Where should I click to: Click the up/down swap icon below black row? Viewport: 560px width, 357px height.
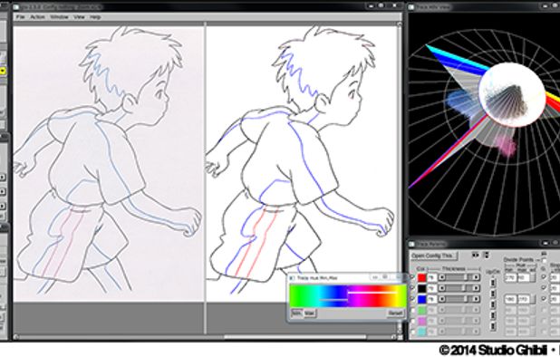[x=493, y=294]
